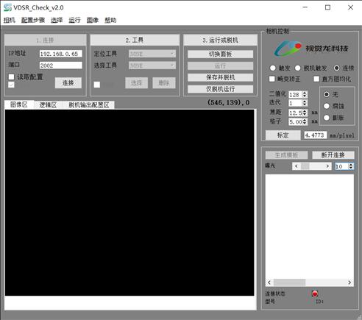Viewport: 362px width, 320px height.
Task: Select the 膨胀 radio option
Action: point(327,118)
